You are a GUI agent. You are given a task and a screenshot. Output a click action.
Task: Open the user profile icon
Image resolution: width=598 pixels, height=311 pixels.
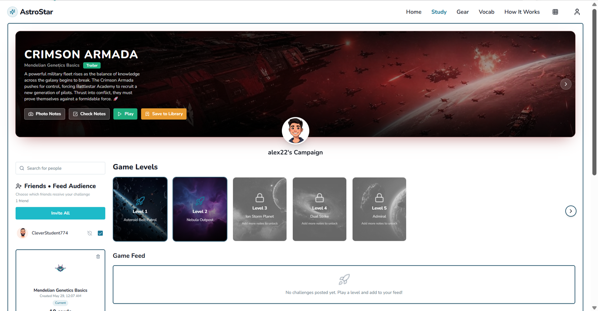(577, 12)
